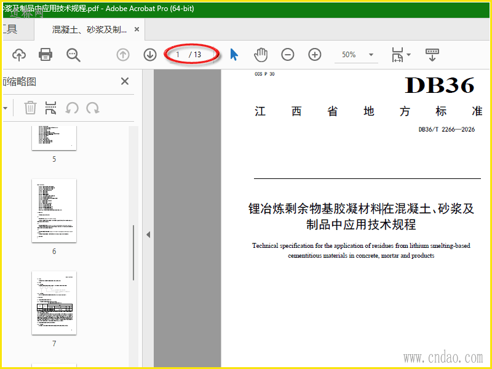
Task: Rotate page clockwise
Action: click(93, 108)
